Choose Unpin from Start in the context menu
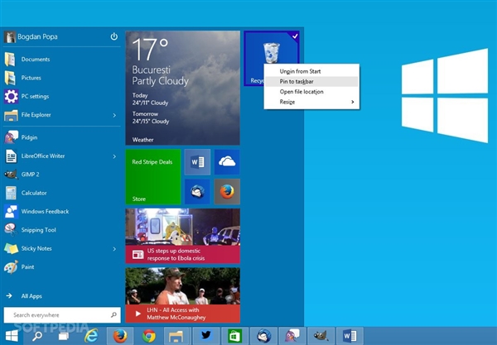This screenshot has height=345, width=497. point(300,71)
